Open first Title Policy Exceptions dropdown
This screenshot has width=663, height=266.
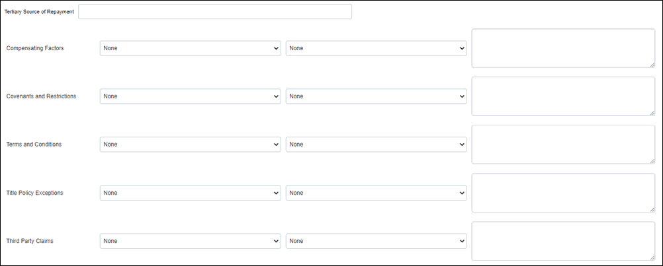191,193
